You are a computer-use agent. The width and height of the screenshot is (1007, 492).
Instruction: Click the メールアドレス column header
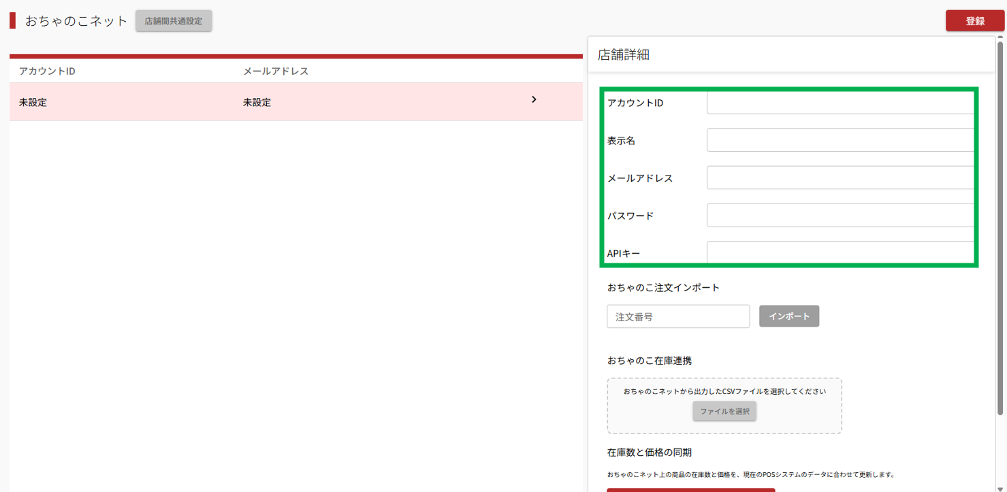point(276,71)
